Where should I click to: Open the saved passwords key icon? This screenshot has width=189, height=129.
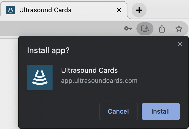click(x=128, y=29)
